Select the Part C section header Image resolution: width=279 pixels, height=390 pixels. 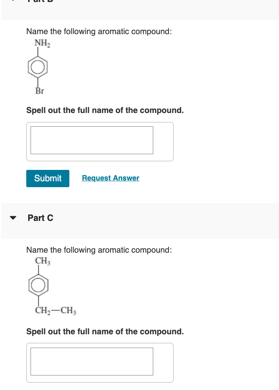(40, 217)
